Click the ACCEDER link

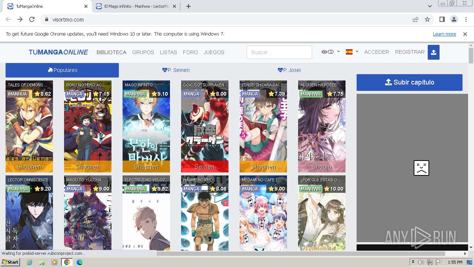(377, 52)
